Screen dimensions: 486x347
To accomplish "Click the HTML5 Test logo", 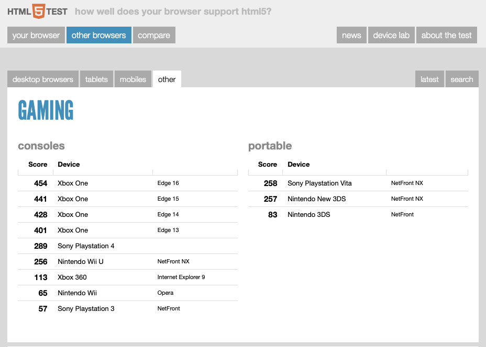I will (x=38, y=11).
